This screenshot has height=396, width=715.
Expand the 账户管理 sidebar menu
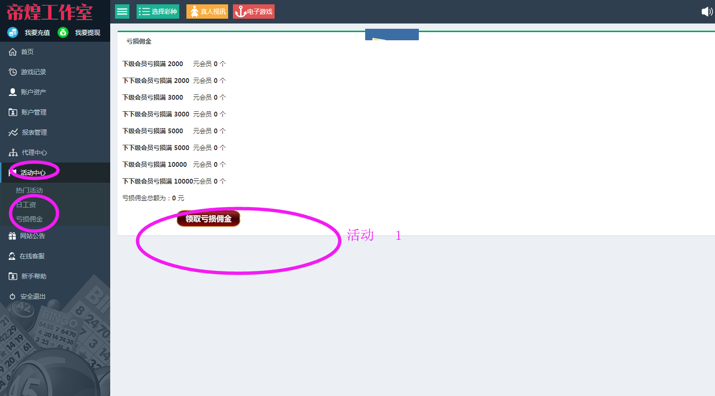34,112
